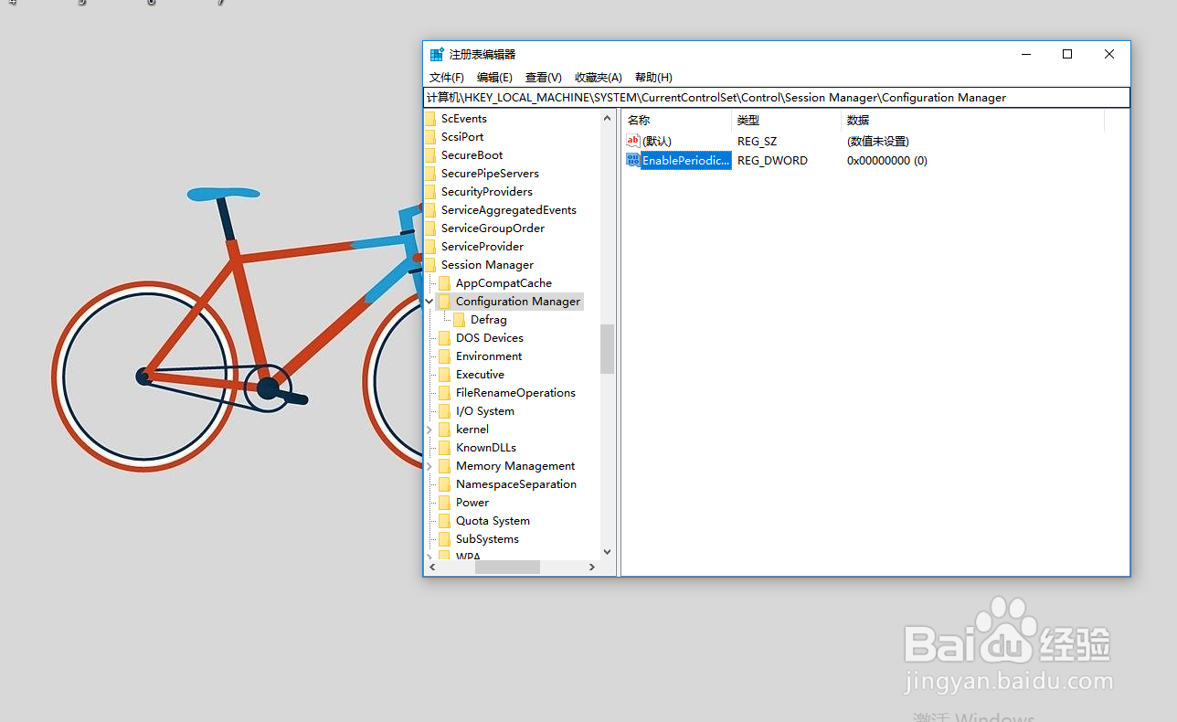Maximize the Registry Editor window

[1066, 54]
